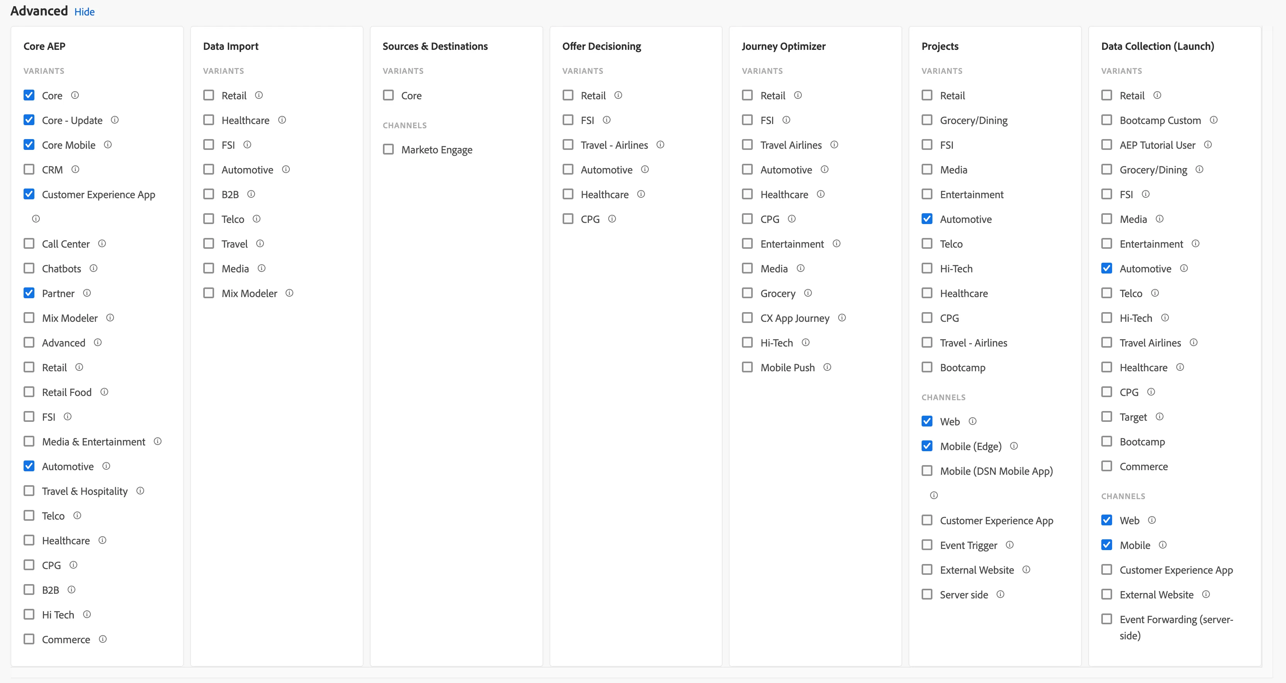Viewport: 1286px width, 683px height.
Task: Enable Hi-Tech in Journey Optimizer
Action: click(747, 343)
